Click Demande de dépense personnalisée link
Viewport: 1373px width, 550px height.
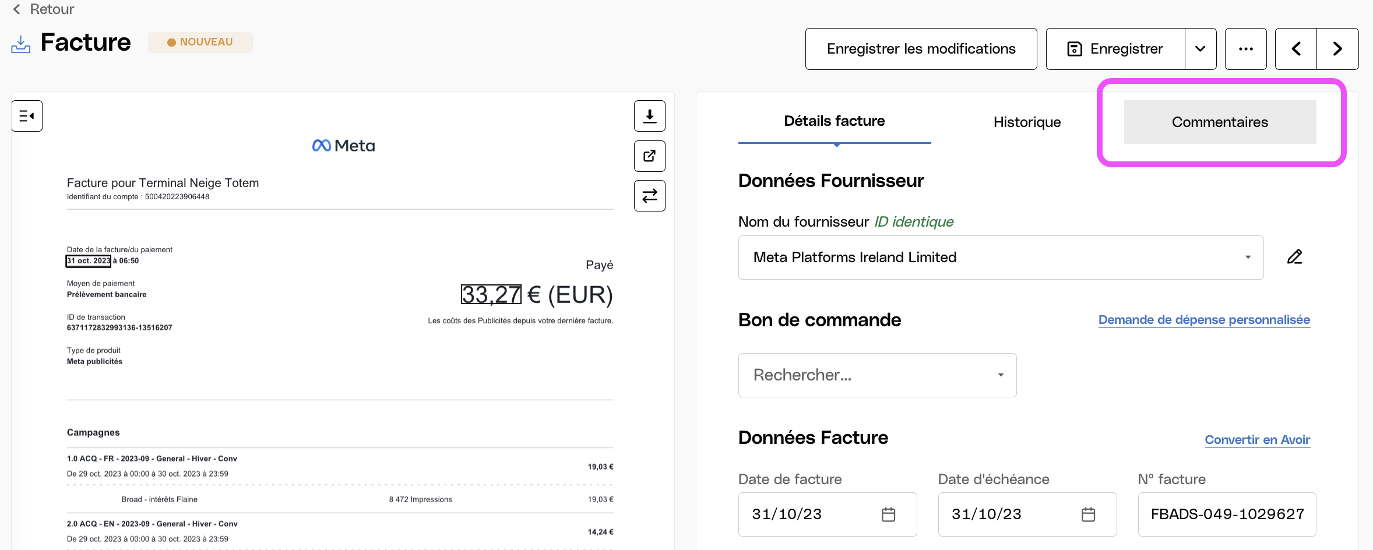(1204, 320)
